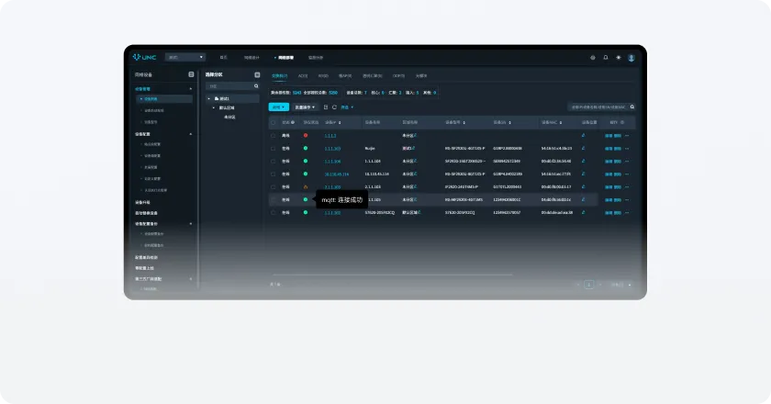Toggle the sun theme icon in top bar
The image size is (771, 404).
point(618,58)
